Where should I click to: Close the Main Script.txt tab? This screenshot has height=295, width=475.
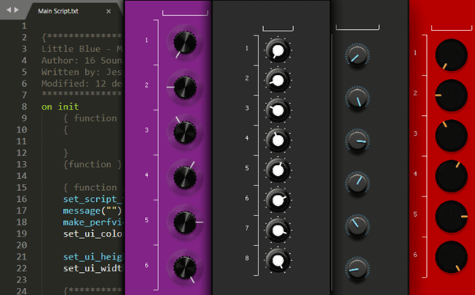109,12
